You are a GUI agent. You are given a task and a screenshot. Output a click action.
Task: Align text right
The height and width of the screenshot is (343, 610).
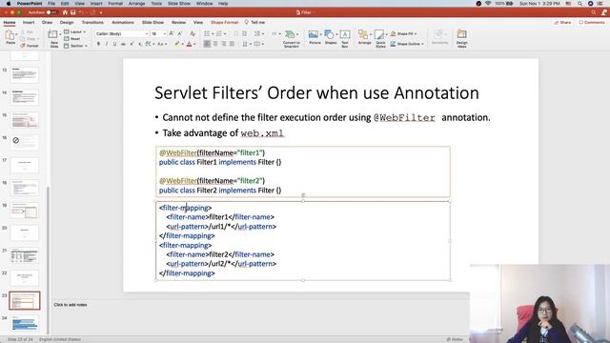coord(224,44)
